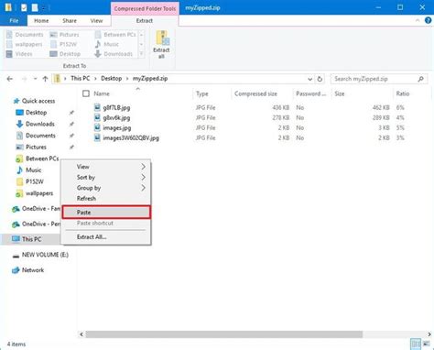Click the g8f7LB.jpg file icon
Viewport: 434px width, 350px height.
pos(97,107)
